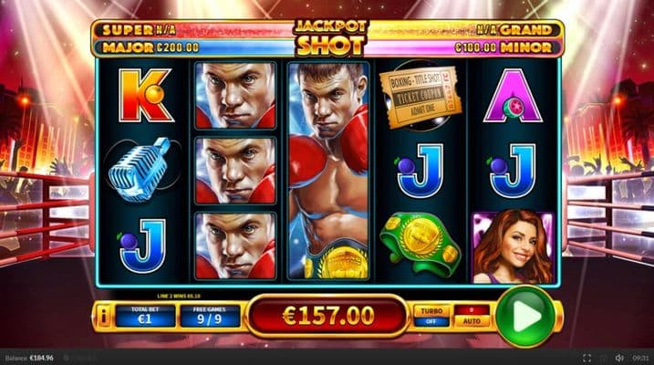Screen dimensions: 654x365
Task: Click the microphone symbol on reel one
Action: 140,169
